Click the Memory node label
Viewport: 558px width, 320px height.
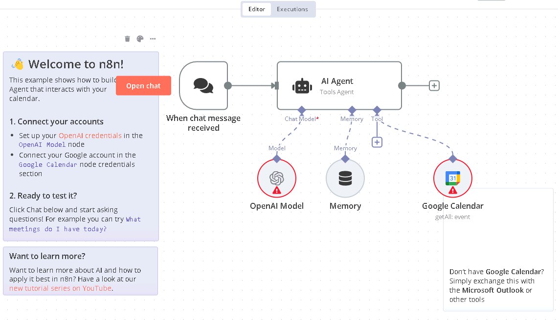[345, 206]
